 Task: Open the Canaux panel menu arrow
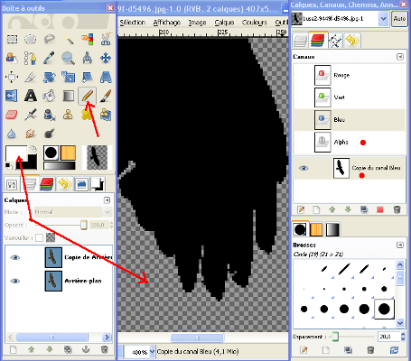[x=400, y=57]
